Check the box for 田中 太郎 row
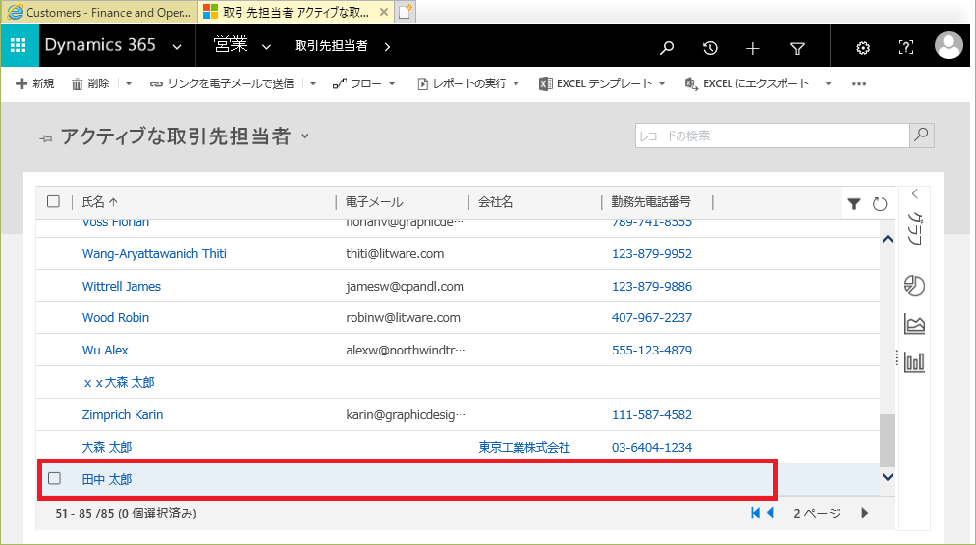The height and width of the screenshot is (545, 976). [55, 478]
